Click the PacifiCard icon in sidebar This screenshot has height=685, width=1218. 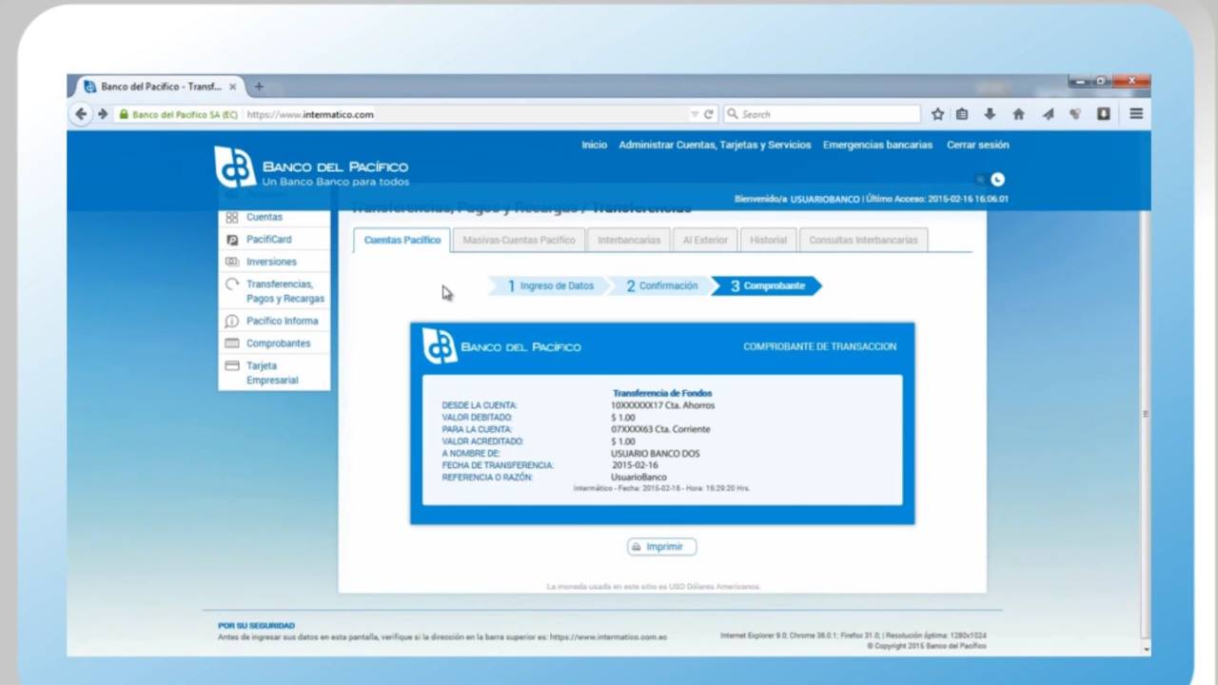[x=231, y=240]
